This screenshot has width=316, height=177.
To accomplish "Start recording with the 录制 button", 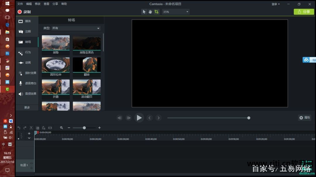I will [24, 12].
